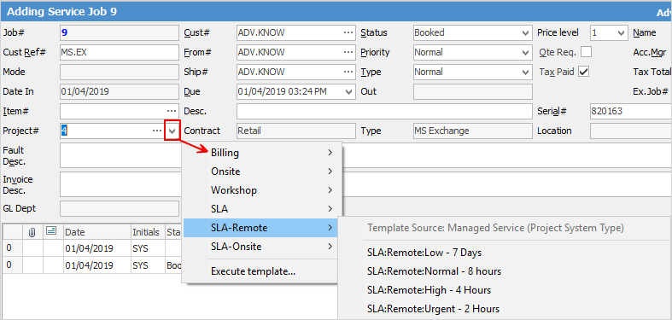The image size is (672, 320).
Task: Open the Item# lookup ellipsis button
Action: [172, 112]
